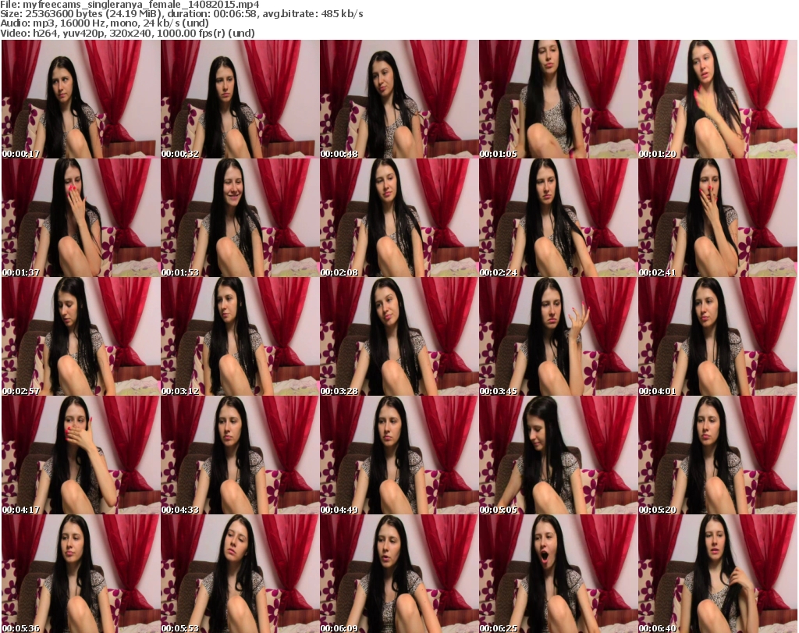The image size is (799, 633).
Task: Open the frame marked 00:01:20
Action: pos(717,99)
